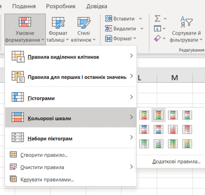This screenshot has height=195, width=205.
Task: Apply the green-white-red color scale
Action: coord(173,115)
